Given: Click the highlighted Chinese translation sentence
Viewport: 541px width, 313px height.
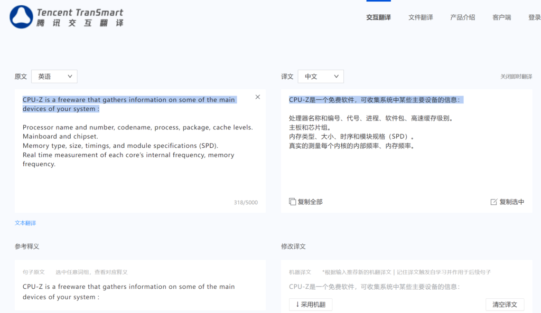Looking at the screenshot, I should click(x=376, y=100).
